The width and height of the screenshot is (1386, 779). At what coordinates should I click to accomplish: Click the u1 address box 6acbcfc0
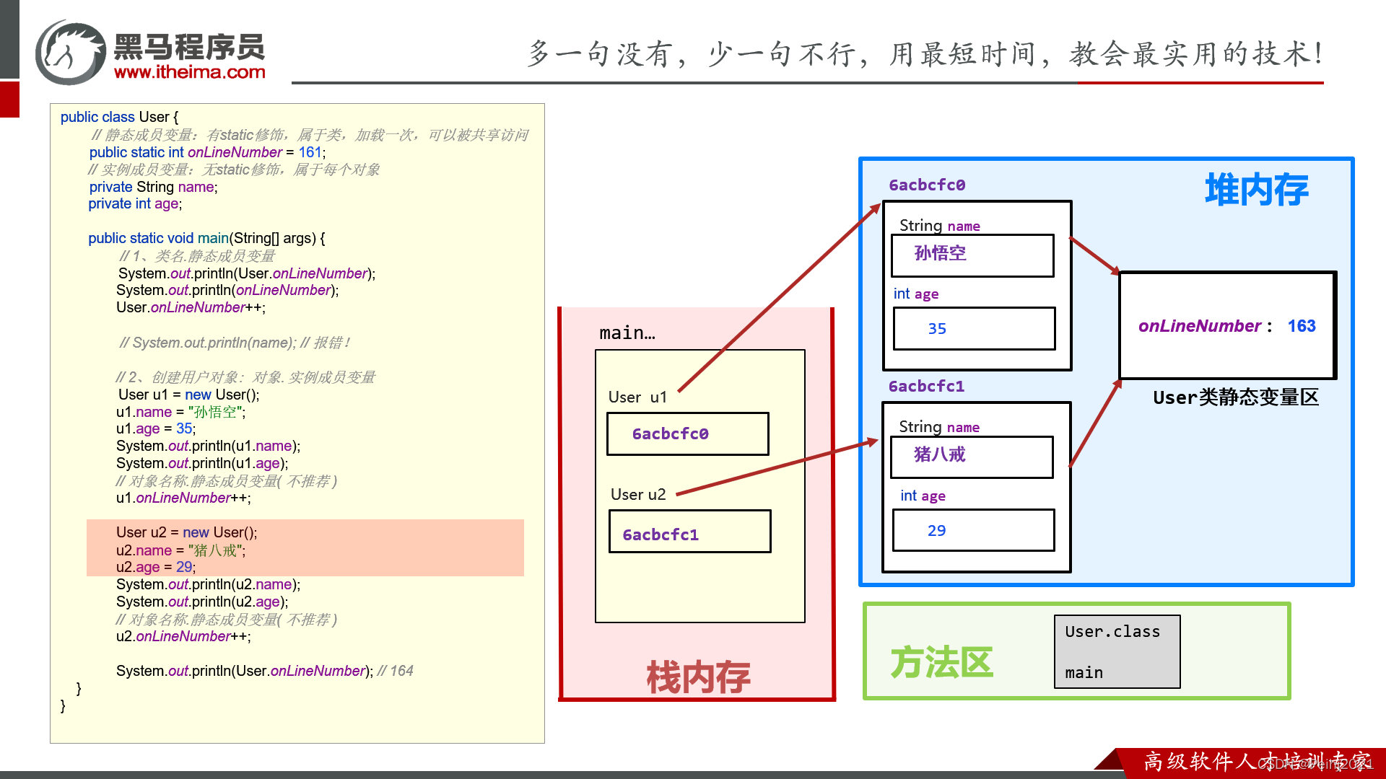coord(687,433)
